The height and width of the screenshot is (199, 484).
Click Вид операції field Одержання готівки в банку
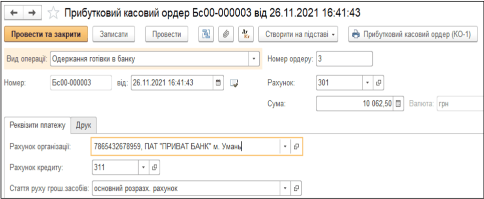click(150, 58)
